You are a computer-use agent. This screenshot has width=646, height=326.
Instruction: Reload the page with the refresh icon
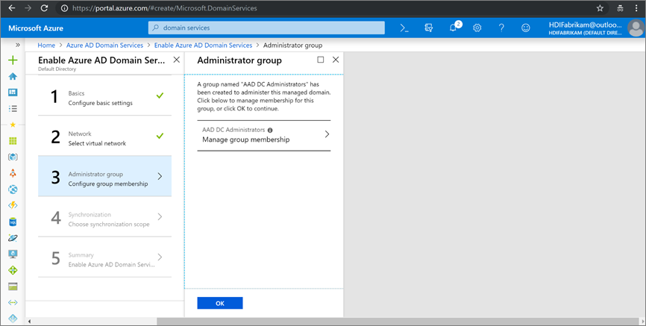44,8
